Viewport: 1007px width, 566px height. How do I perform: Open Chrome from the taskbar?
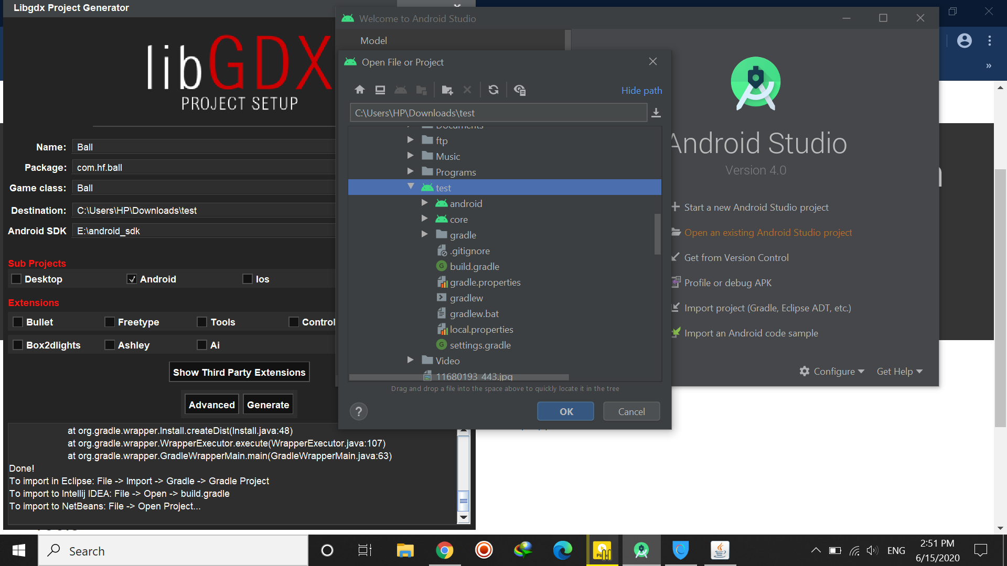tap(444, 550)
